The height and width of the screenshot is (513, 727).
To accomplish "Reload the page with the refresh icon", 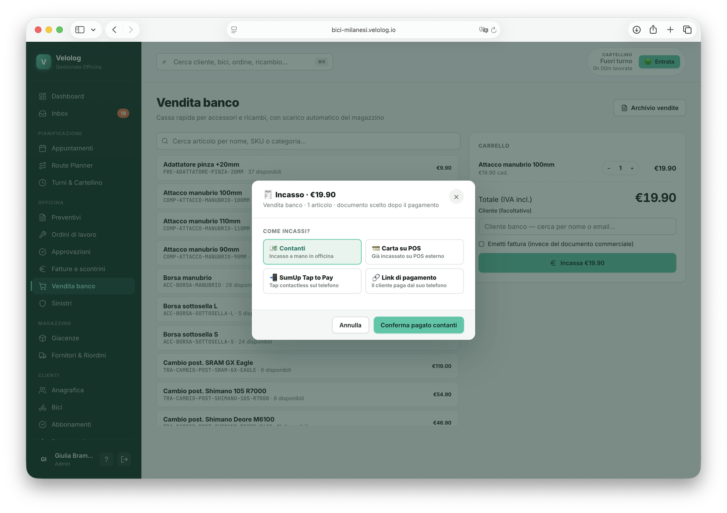I will (x=494, y=30).
